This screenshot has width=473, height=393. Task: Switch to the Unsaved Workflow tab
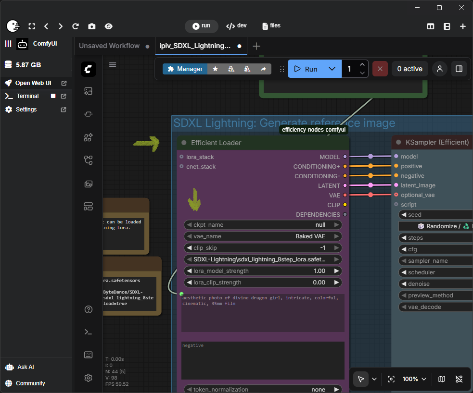[109, 46]
